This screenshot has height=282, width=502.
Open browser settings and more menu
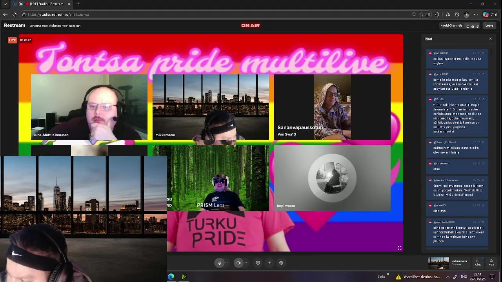pos(476,14)
